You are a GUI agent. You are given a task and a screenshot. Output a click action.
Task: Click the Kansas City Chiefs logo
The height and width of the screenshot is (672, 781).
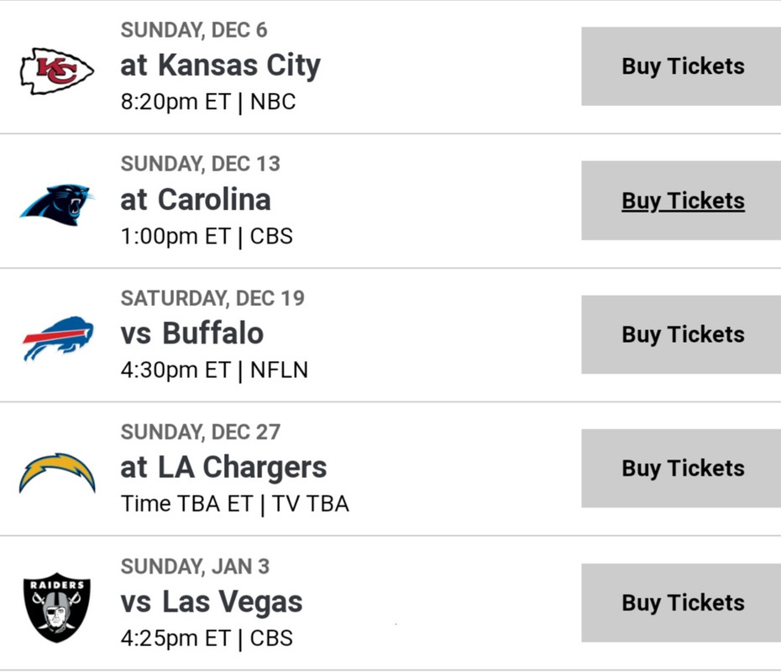tap(57, 71)
